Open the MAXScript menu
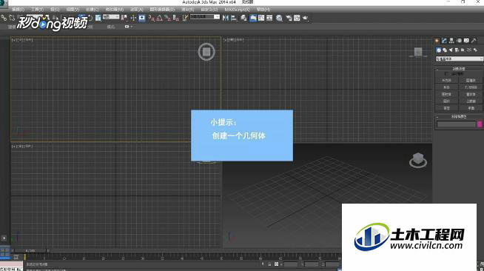This screenshot has width=484, height=271. point(237,10)
